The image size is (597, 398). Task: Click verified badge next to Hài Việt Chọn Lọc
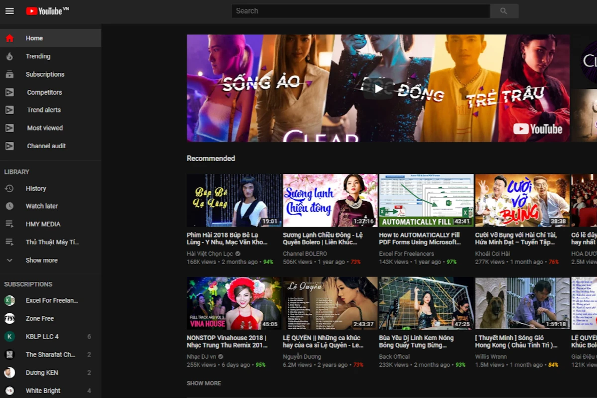tap(238, 254)
